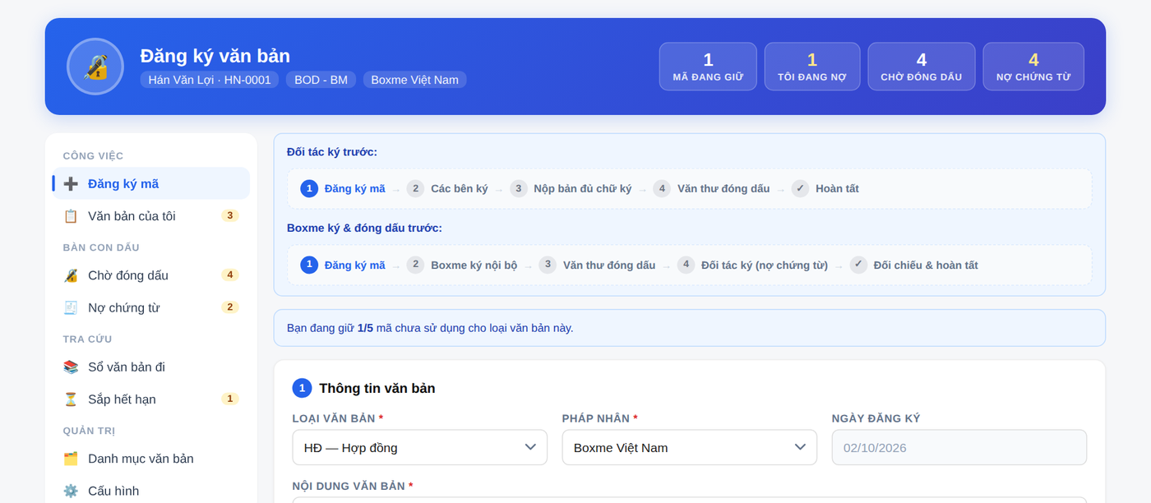Open the Loại văn bản dropdown

(420, 447)
